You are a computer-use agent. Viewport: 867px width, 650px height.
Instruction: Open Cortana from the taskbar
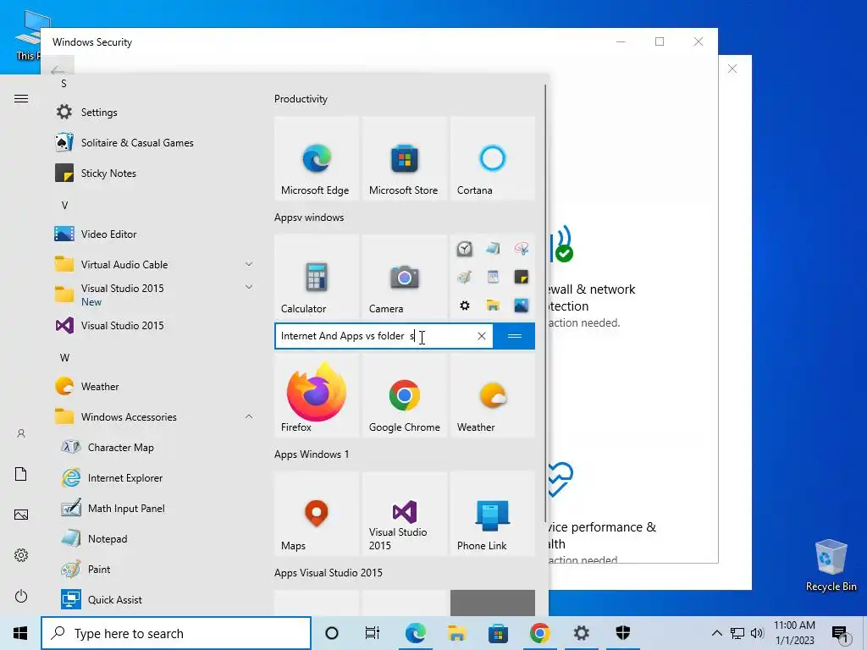pyautogui.click(x=332, y=633)
